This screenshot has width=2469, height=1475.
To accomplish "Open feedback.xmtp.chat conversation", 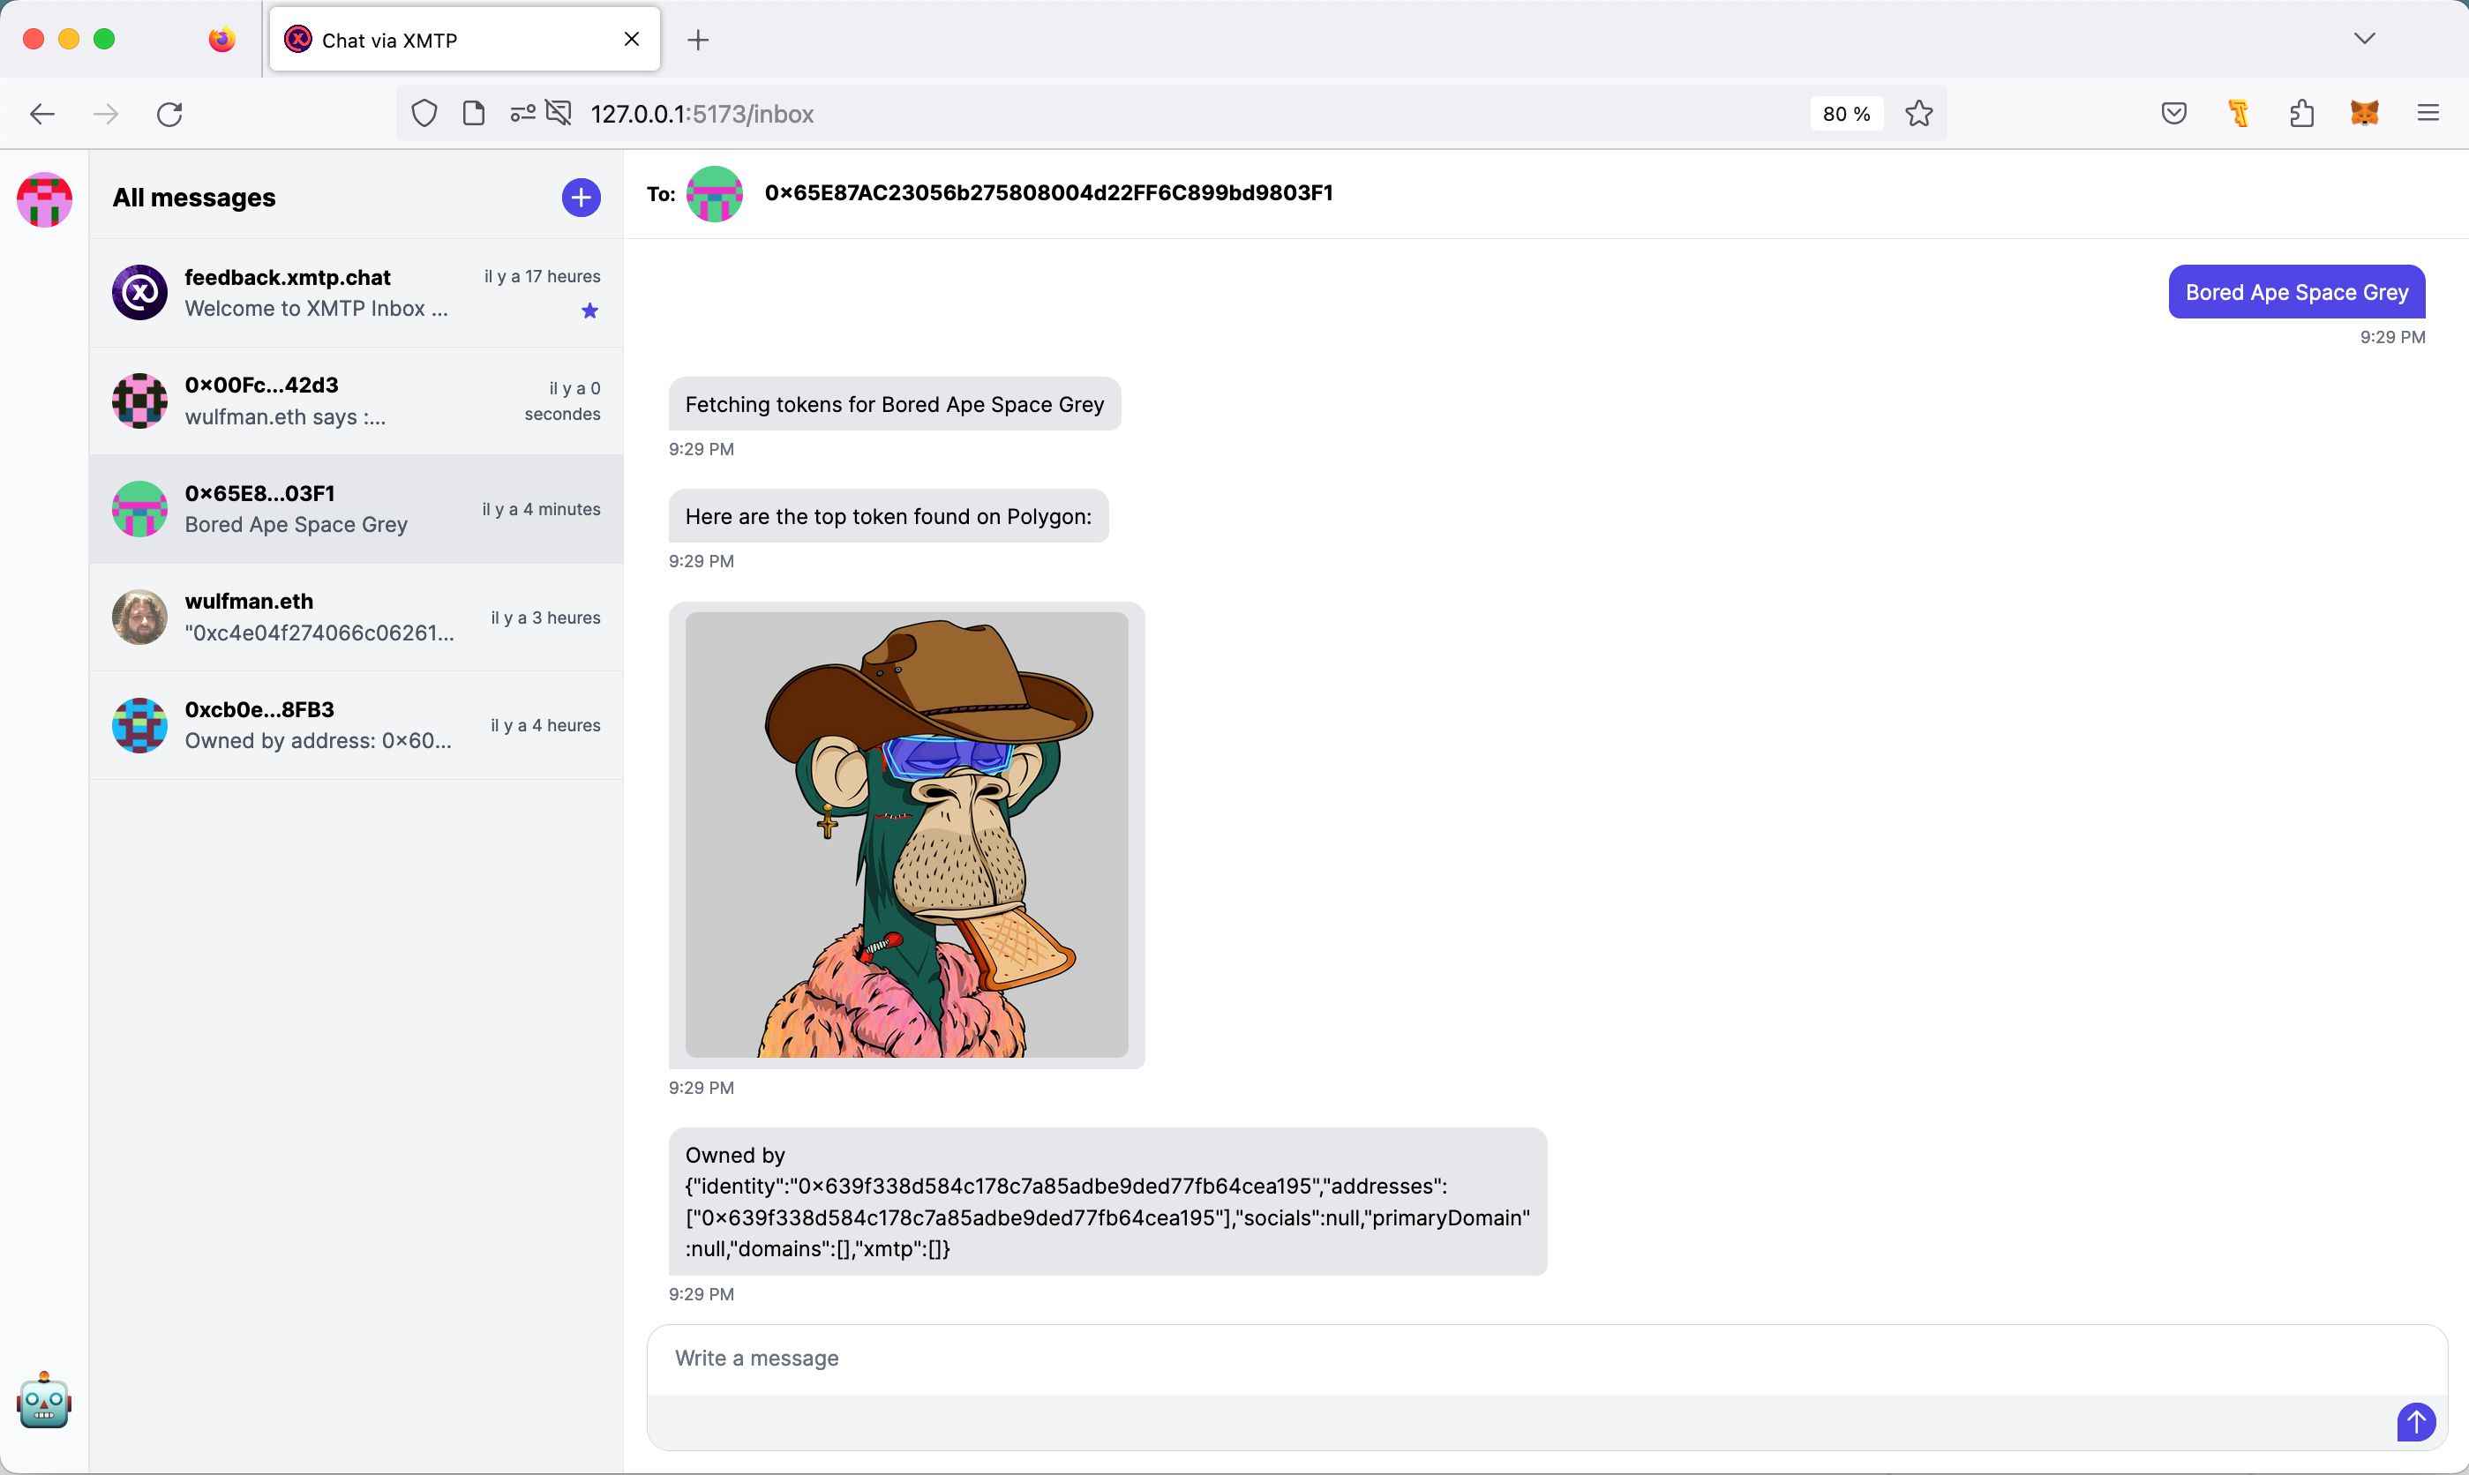I will [356, 293].
